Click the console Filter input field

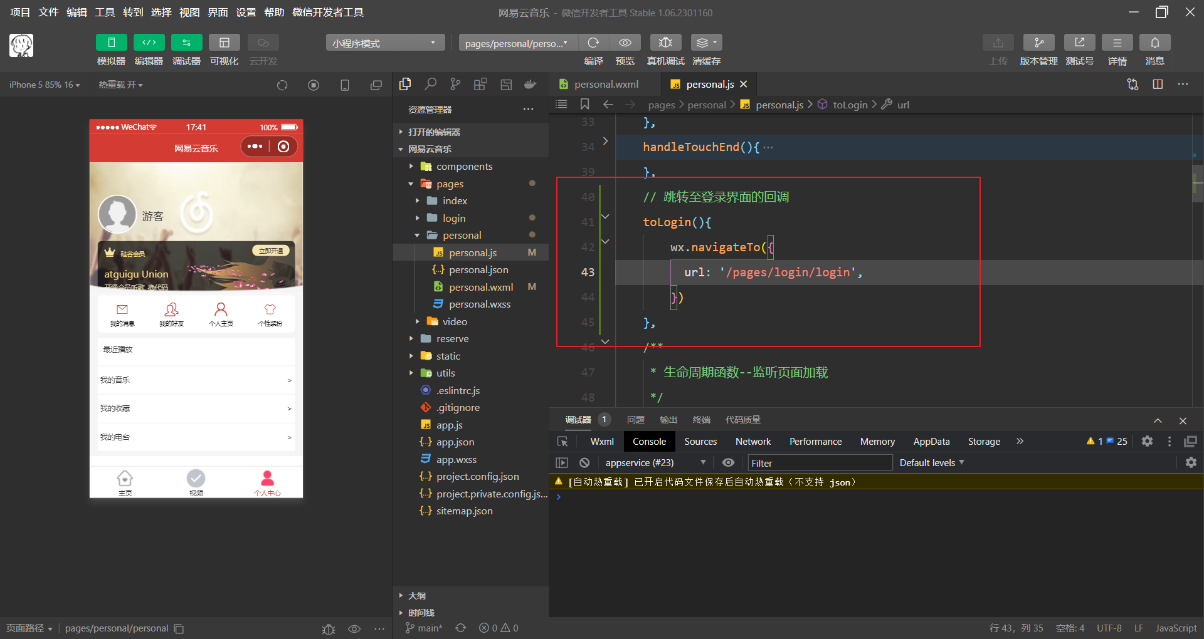[820, 463]
